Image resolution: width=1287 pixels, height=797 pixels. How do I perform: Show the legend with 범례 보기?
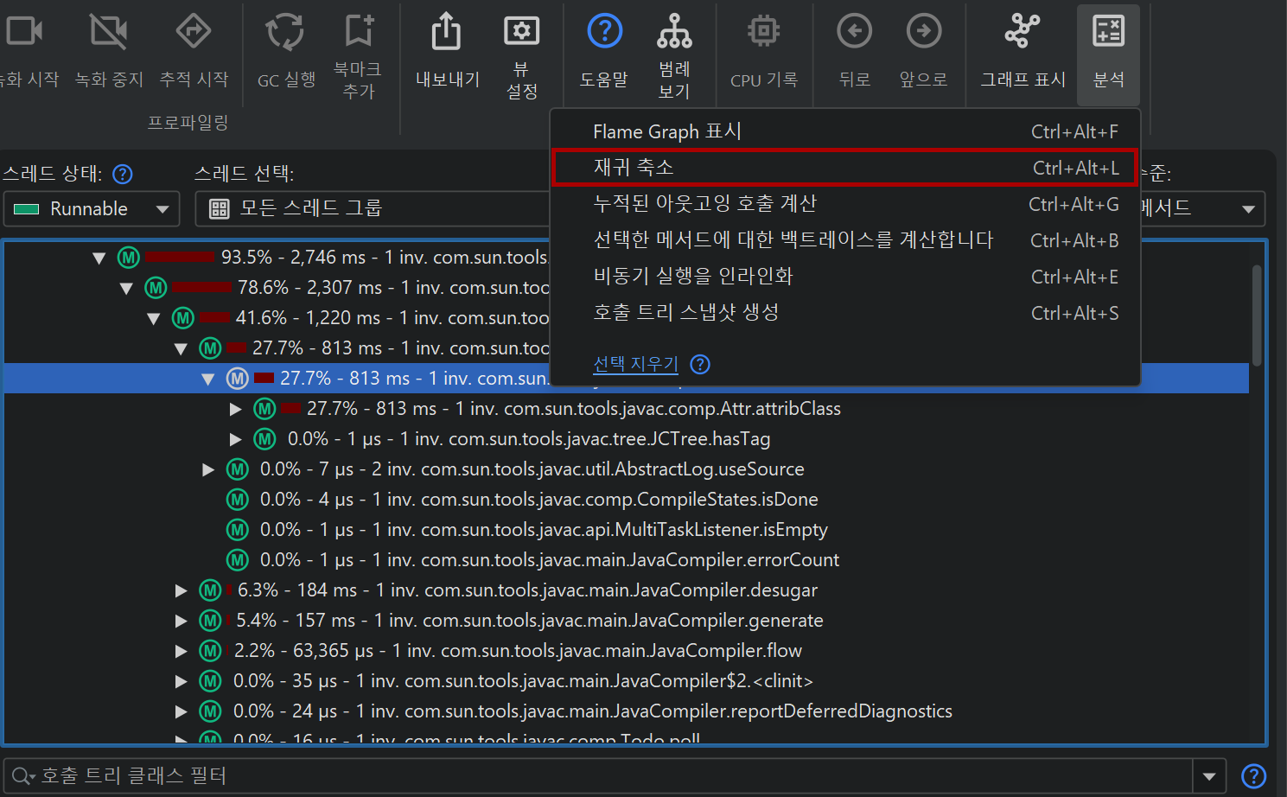pos(674,33)
